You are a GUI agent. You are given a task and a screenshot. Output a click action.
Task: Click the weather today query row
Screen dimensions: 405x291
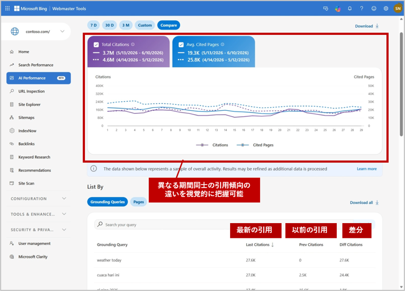[x=234, y=260]
